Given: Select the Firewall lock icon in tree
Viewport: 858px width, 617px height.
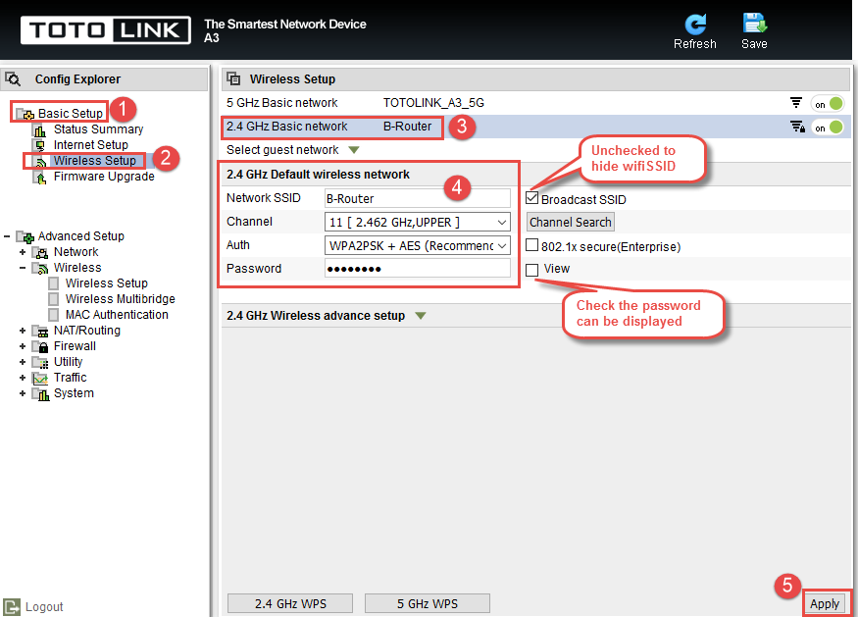Looking at the screenshot, I should coord(40,346).
